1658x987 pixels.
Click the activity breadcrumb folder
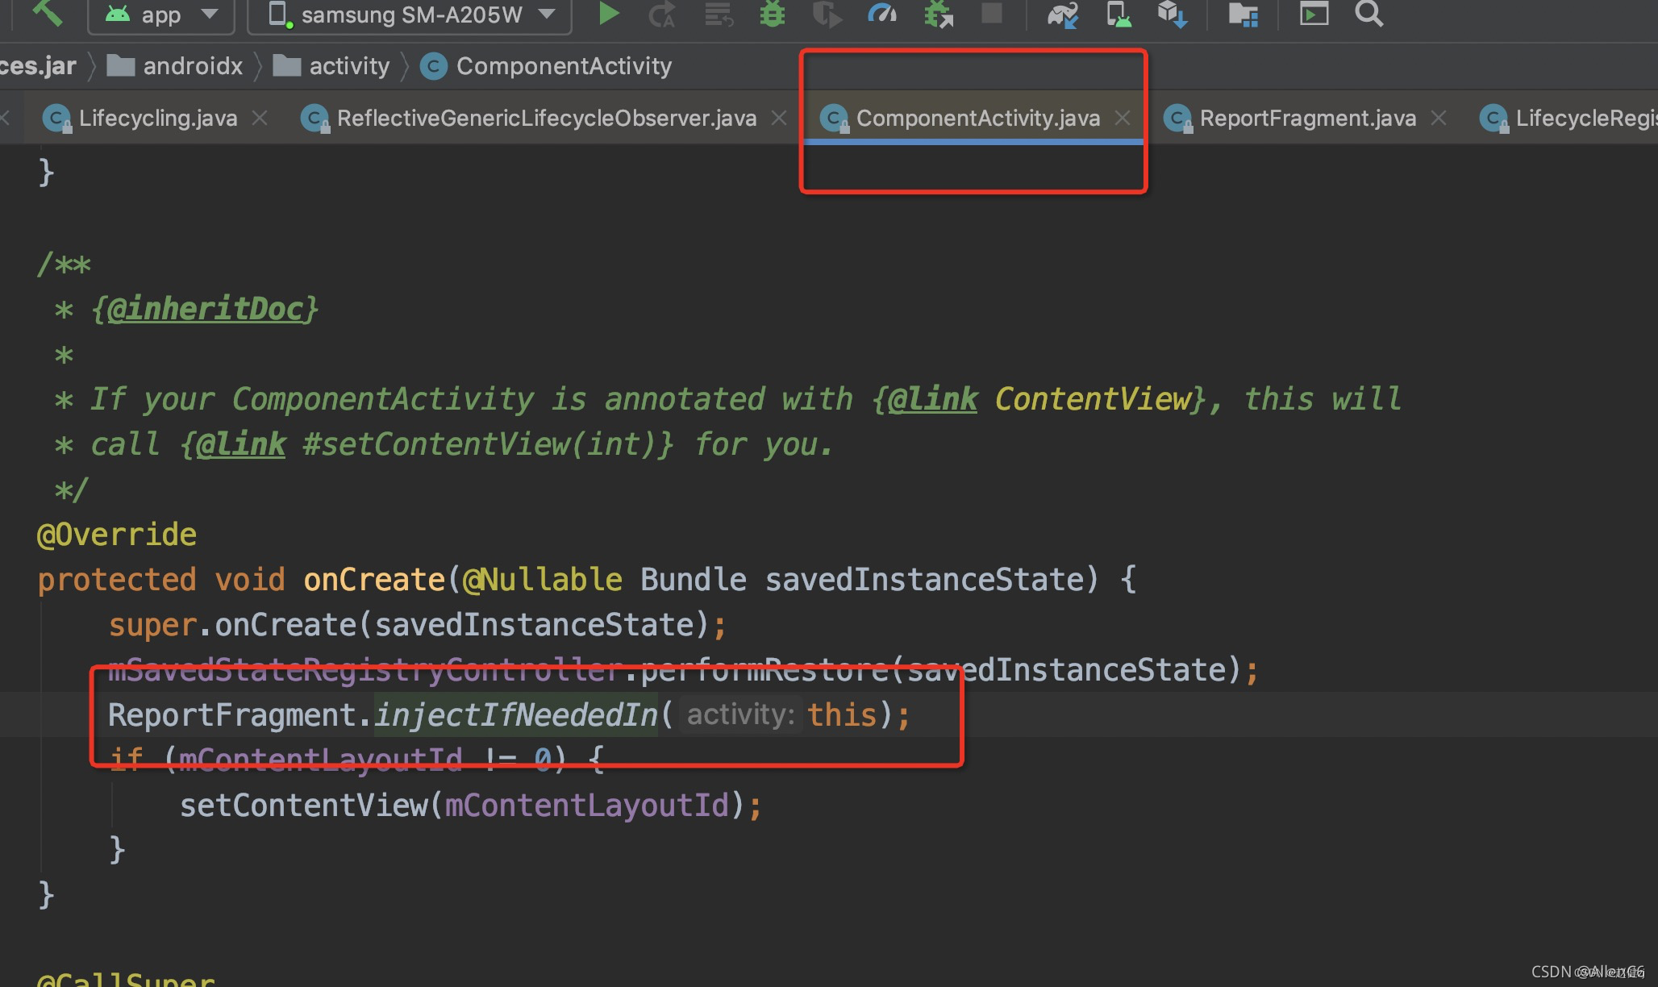pos(348,66)
